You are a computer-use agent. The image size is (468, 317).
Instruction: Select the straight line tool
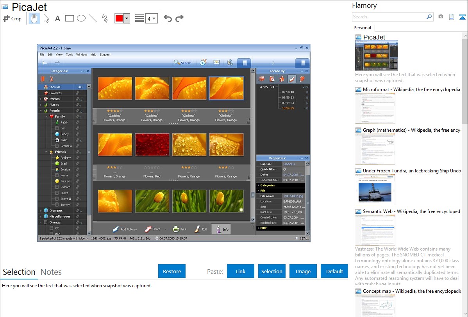point(93,18)
